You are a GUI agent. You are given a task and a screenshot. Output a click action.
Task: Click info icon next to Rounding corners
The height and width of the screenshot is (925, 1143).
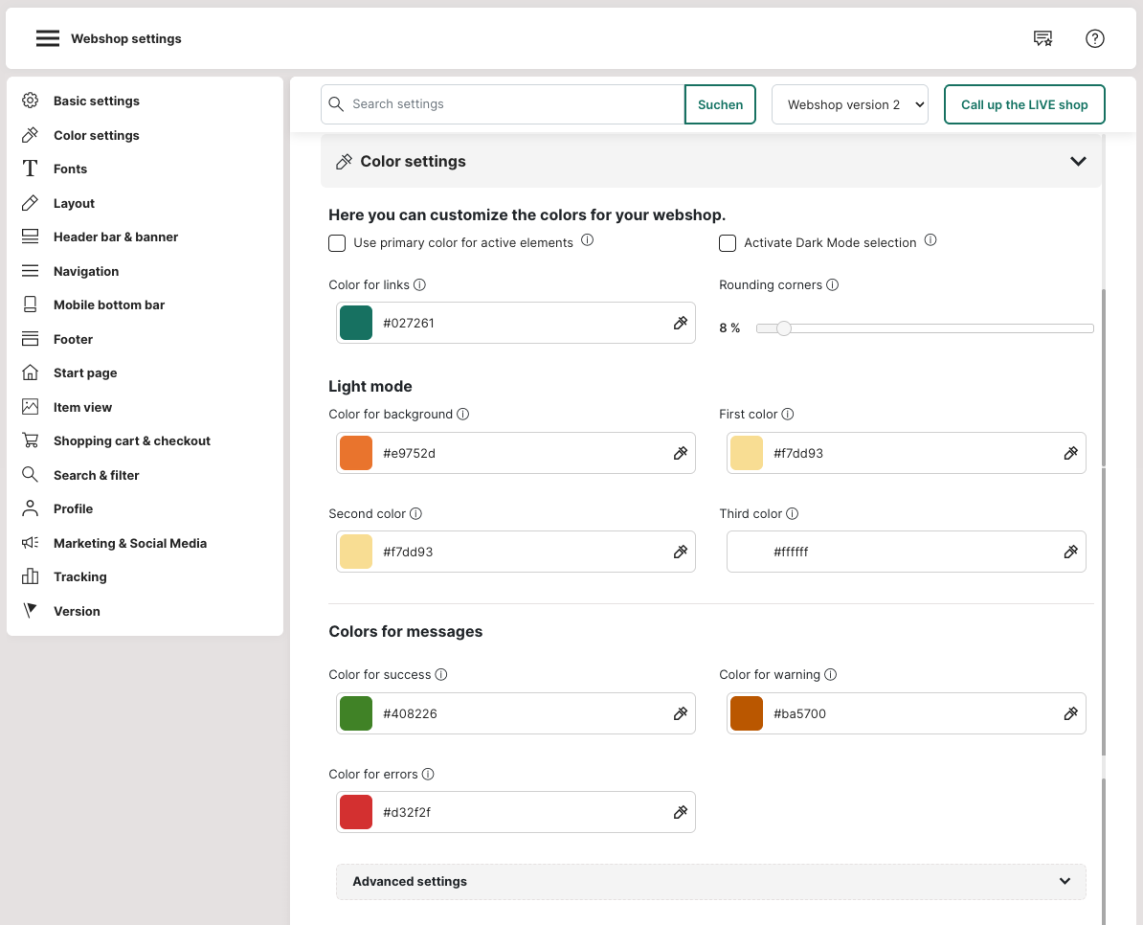point(832,285)
